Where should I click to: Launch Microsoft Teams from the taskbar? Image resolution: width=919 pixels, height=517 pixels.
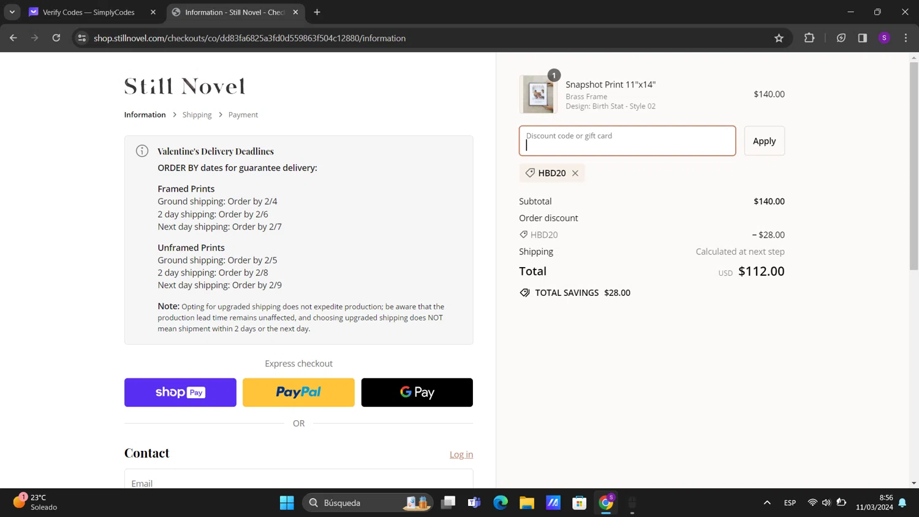click(474, 503)
